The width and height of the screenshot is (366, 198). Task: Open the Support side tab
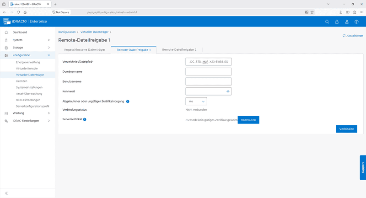point(363,167)
